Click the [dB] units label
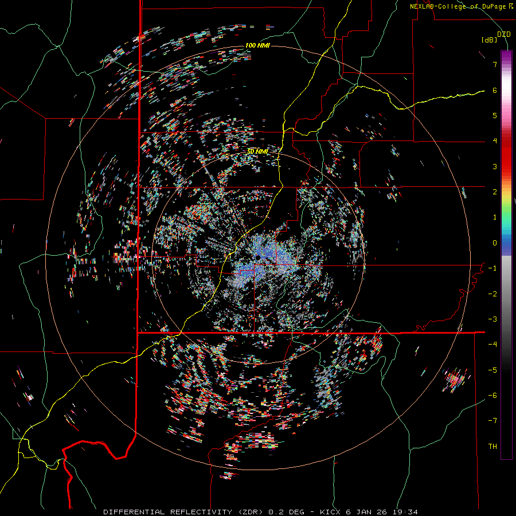 pos(489,40)
